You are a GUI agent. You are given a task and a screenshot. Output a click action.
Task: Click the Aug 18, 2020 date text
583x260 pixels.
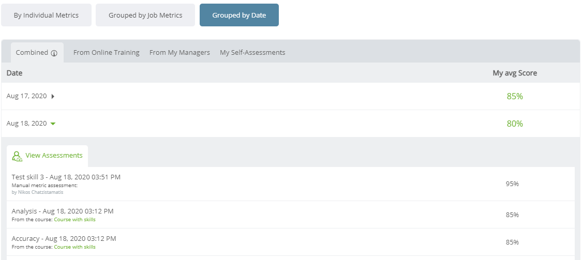(27, 124)
